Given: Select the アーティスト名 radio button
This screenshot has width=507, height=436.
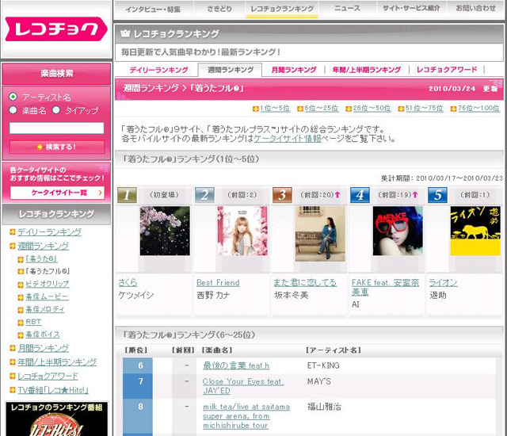Looking at the screenshot, I should click(13, 97).
